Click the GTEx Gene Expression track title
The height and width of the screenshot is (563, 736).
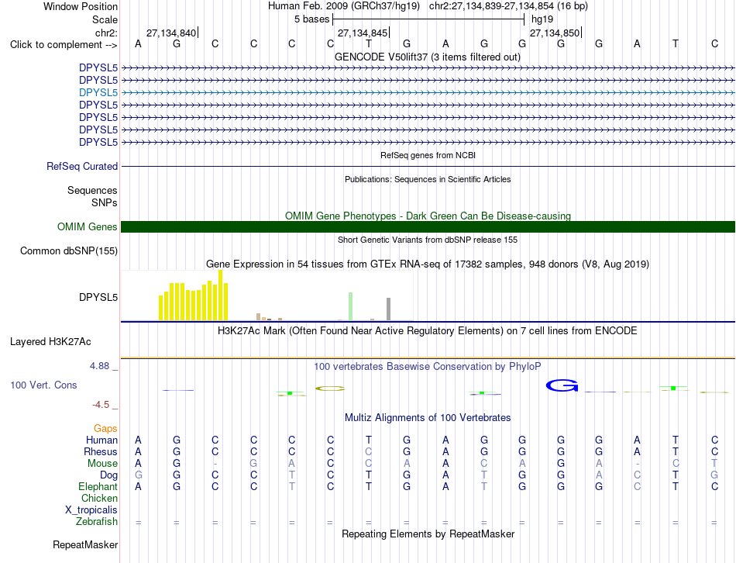click(428, 264)
